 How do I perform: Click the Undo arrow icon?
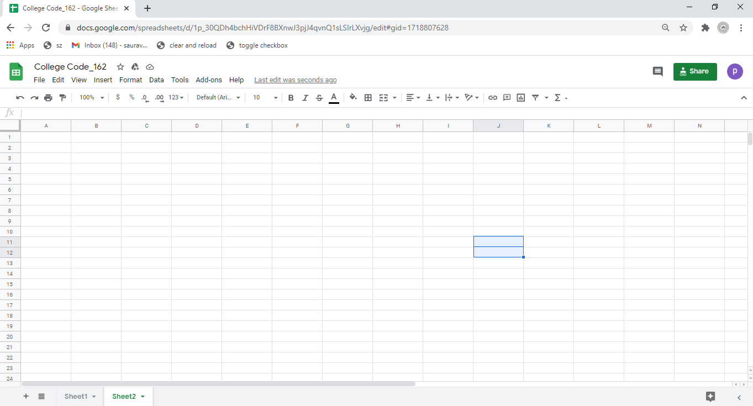(x=20, y=98)
